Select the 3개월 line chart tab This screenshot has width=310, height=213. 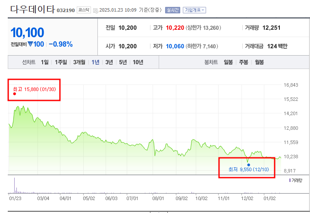pos(79,62)
